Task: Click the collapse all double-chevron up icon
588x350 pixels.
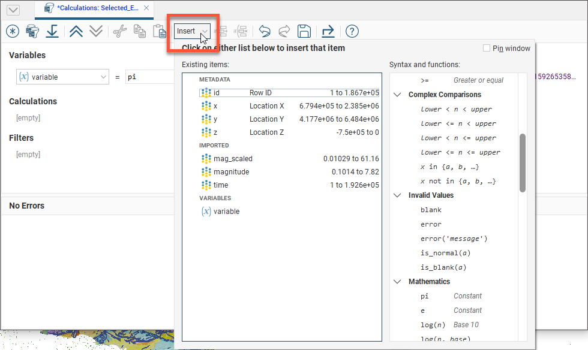Action: click(x=76, y=31)
